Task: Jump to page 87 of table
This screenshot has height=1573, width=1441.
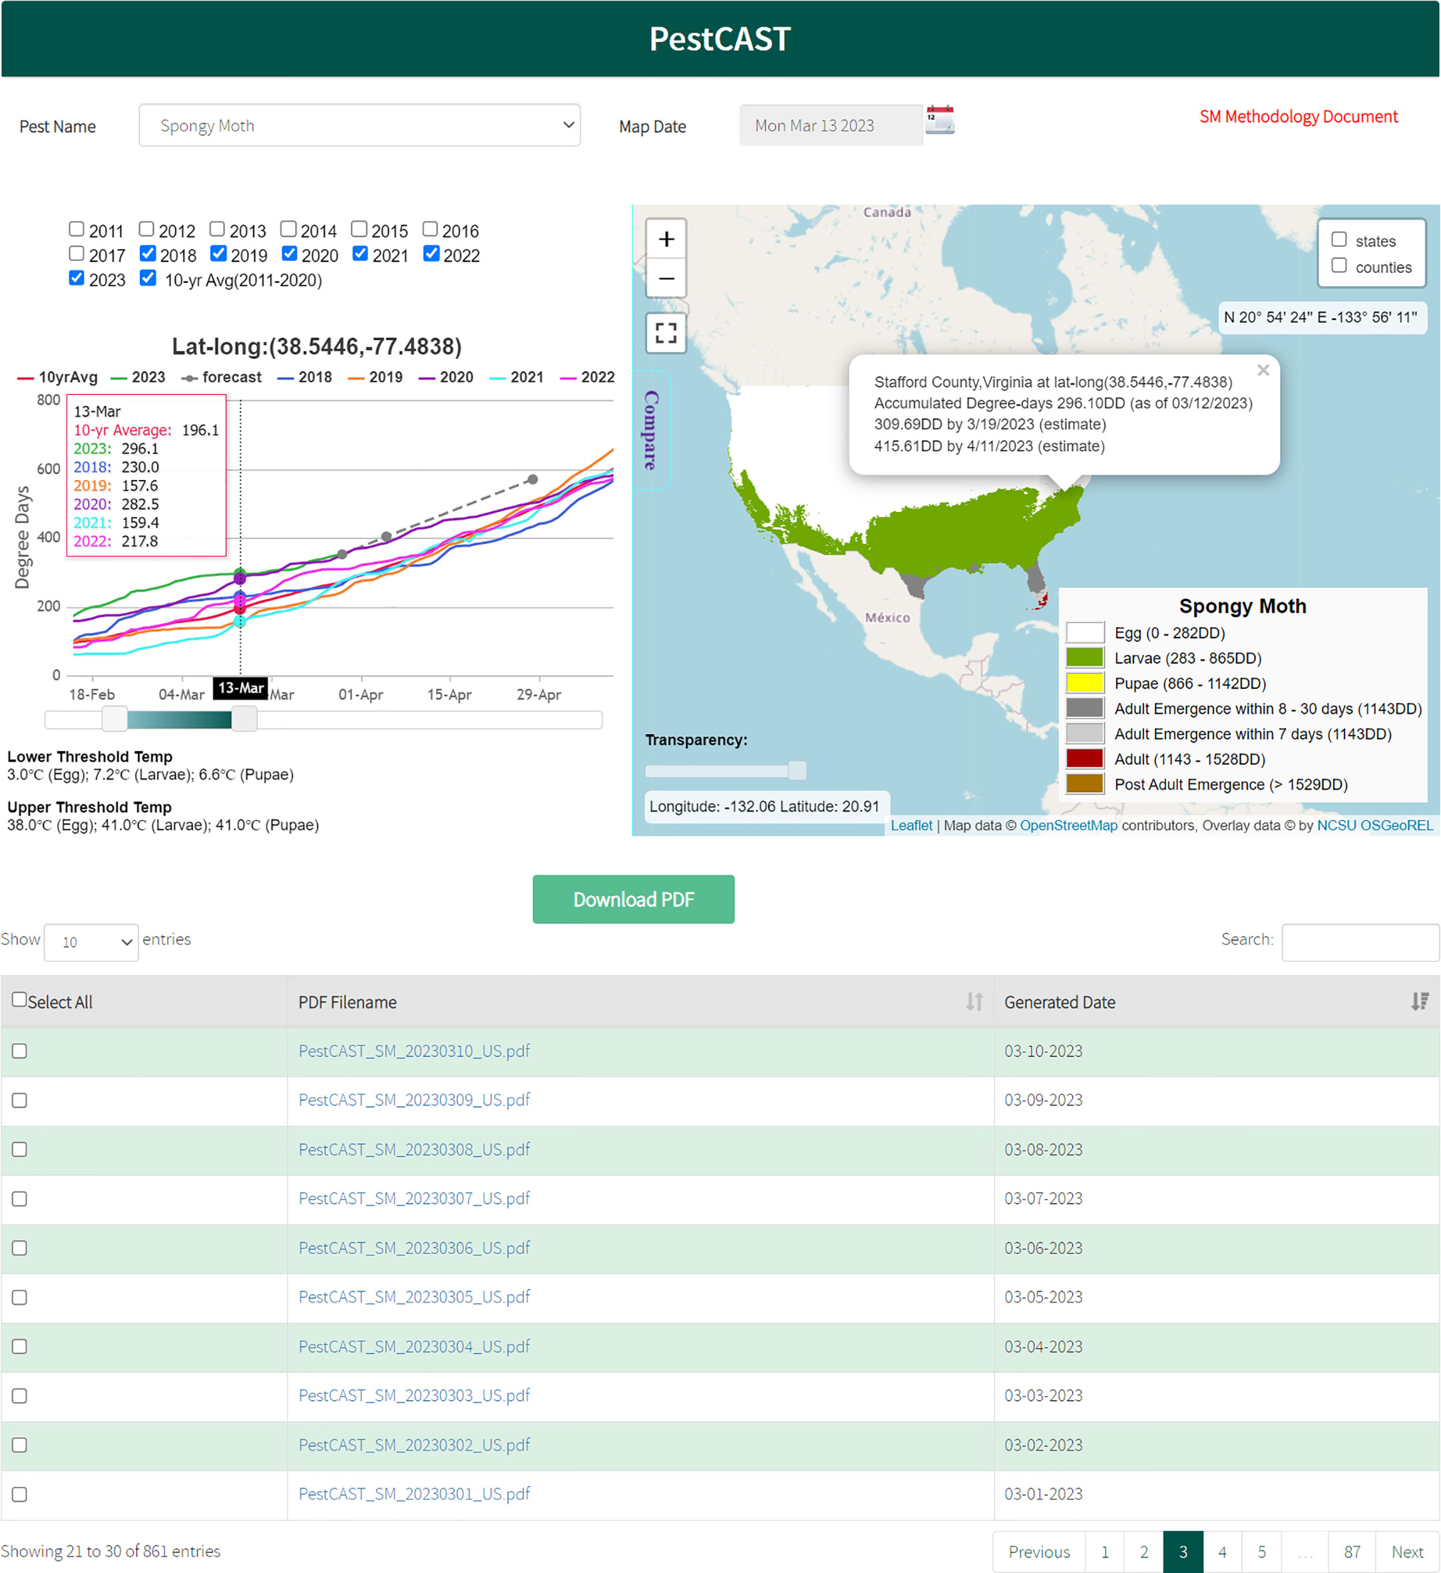Action: [1352, 1552]
